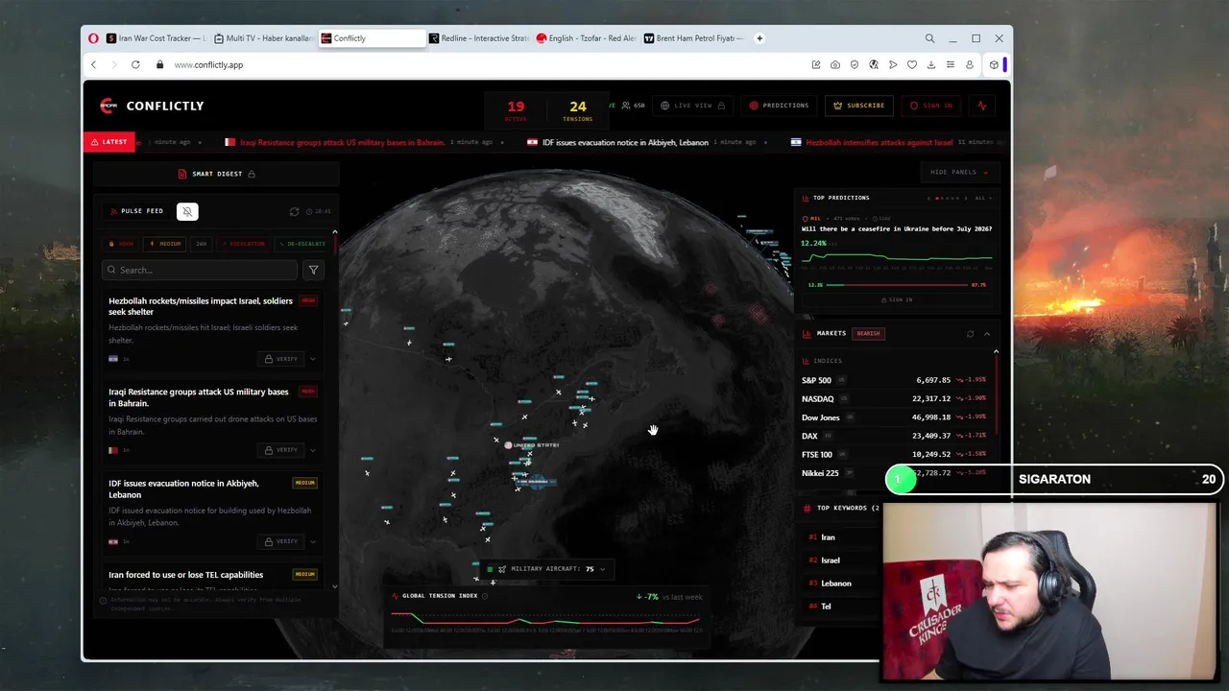This screenshot has width=1229, height=691.
Task: Click the Sign In header button
Action: pos(931,106)
